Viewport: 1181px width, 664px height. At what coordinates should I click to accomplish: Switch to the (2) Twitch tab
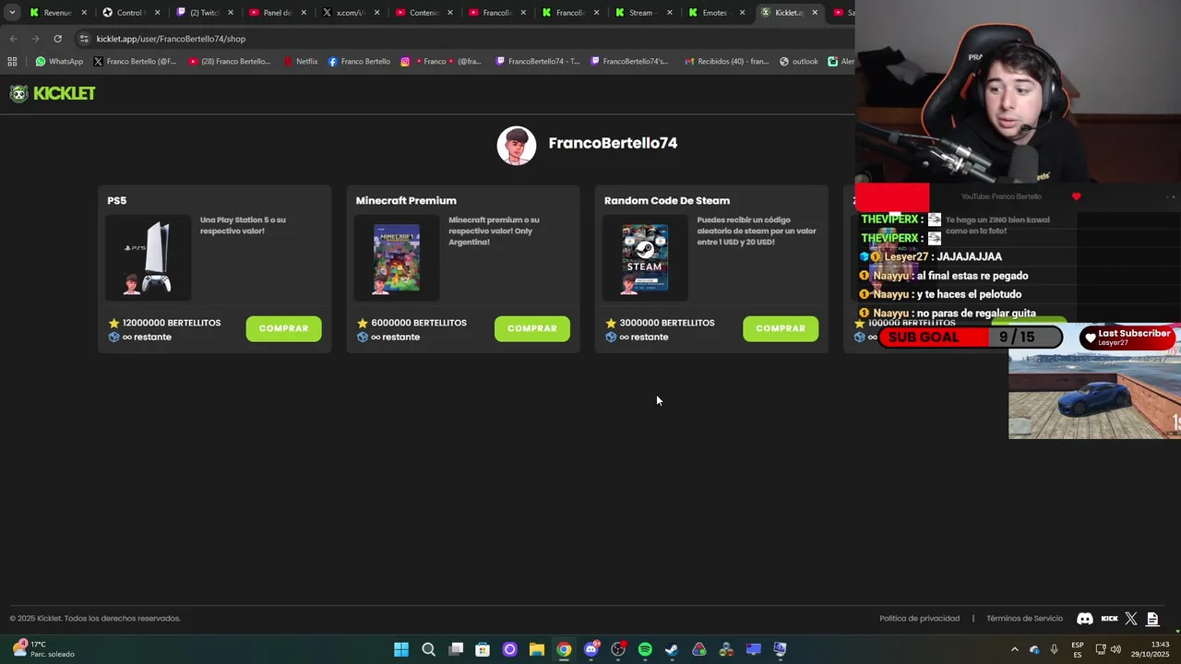203,13
